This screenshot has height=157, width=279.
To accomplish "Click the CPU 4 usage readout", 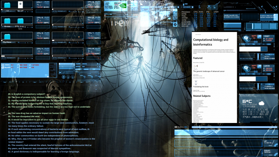I will [40, 51].
